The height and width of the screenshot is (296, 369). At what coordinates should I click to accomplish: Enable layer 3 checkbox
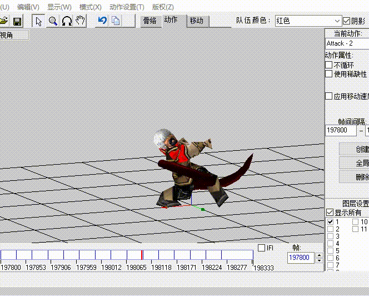tap(331, 236)
